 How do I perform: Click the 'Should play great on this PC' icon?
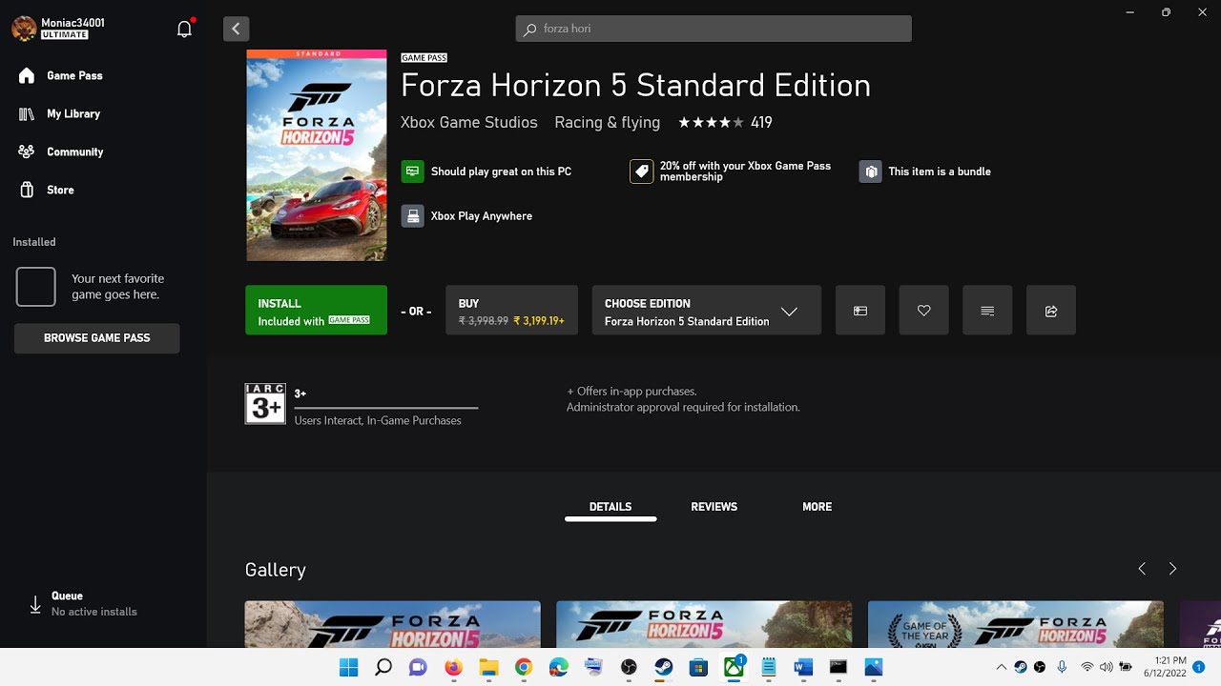click(412, 171)
